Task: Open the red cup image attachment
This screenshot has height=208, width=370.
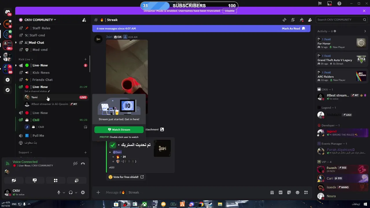Action: 127,67
